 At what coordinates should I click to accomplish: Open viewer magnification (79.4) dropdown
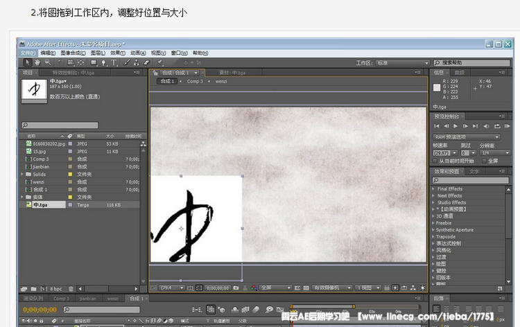pos(172,288)
